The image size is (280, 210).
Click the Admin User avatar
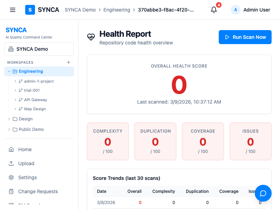click(x=236, y=10)
